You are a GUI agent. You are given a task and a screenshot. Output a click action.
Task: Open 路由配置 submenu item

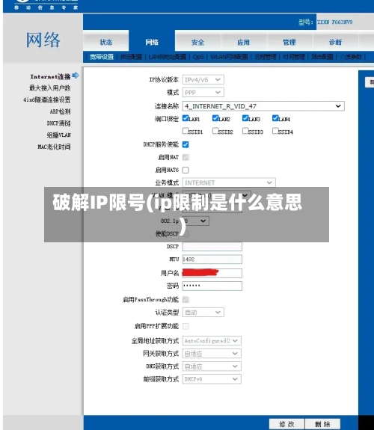322,57
